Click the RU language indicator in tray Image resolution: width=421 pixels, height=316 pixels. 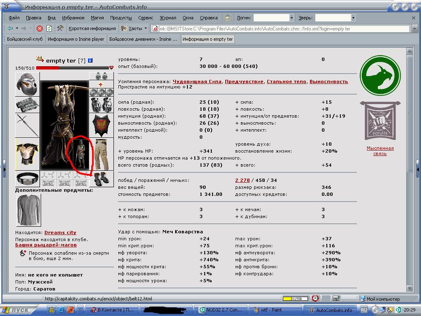click(x=364, y=310)
